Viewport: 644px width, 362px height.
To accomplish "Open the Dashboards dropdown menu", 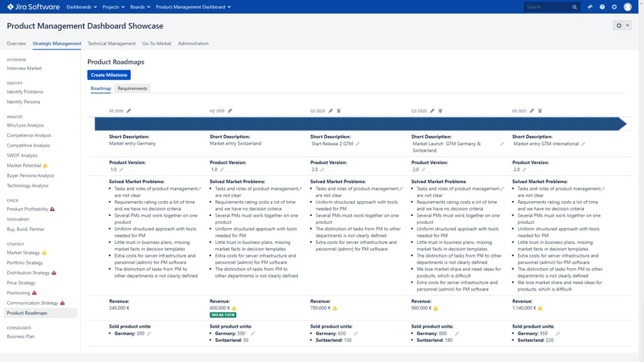I will click(x=82, y=7).
